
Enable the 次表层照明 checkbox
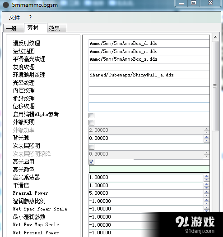92,147
